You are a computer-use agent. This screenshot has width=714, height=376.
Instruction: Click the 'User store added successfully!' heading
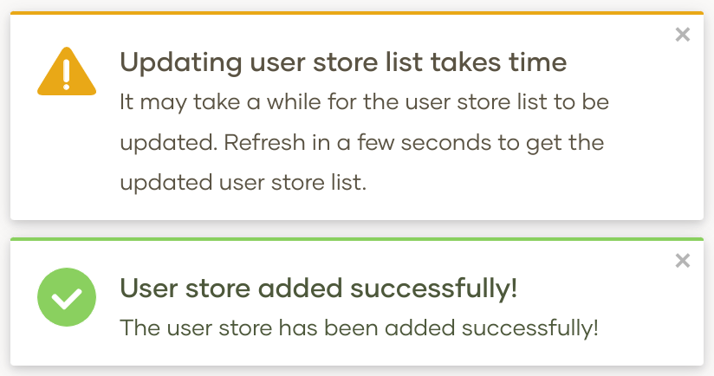pyautogui.click(x=319, y=288)
